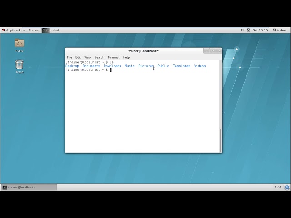This screenshot has width=291, height=218.
Task: Show the calendar from Sat 16:13 clock
Action: (260, 30)
